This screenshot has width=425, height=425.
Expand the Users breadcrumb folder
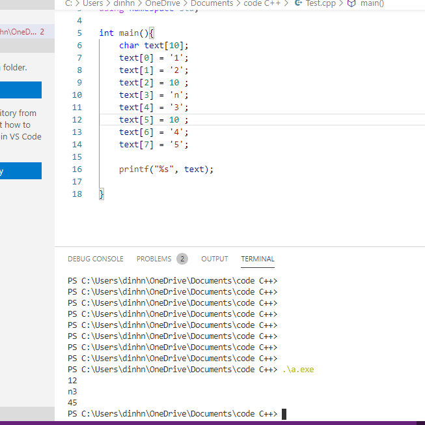(94, 3)
